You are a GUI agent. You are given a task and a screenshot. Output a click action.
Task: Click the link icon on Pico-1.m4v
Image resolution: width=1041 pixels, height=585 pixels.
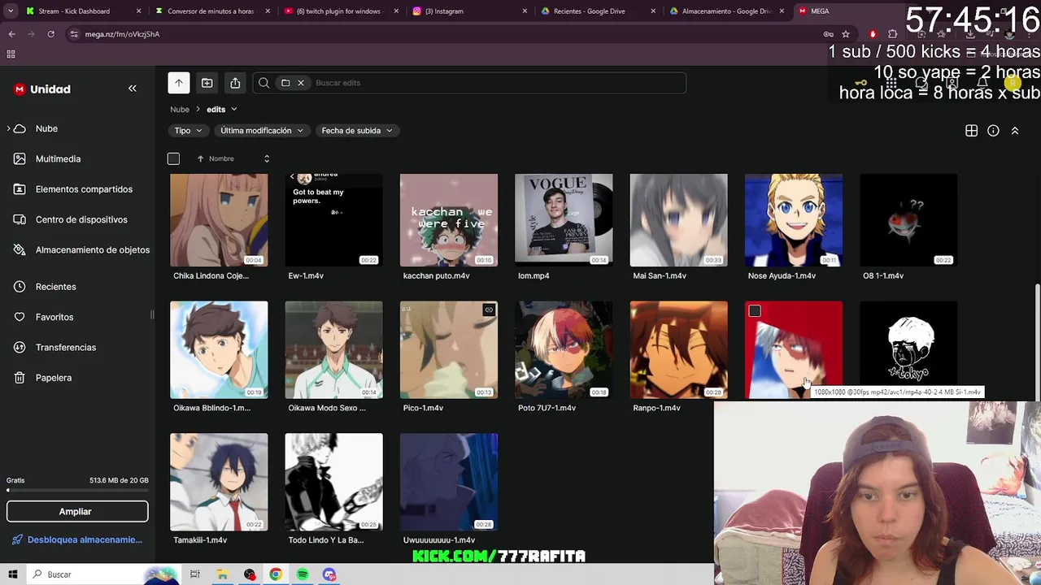pyautogui.click(x=489, y=310)
